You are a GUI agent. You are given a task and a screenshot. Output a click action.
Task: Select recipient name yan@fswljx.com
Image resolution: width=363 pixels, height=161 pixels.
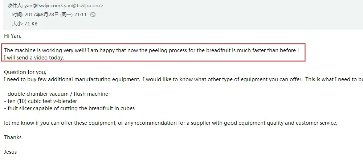coord(42,6)
